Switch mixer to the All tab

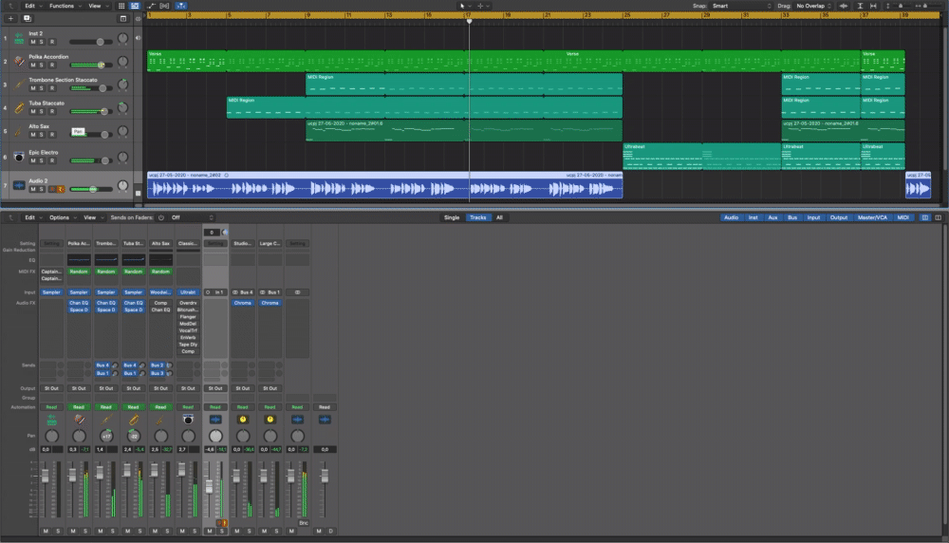point(499,217)
